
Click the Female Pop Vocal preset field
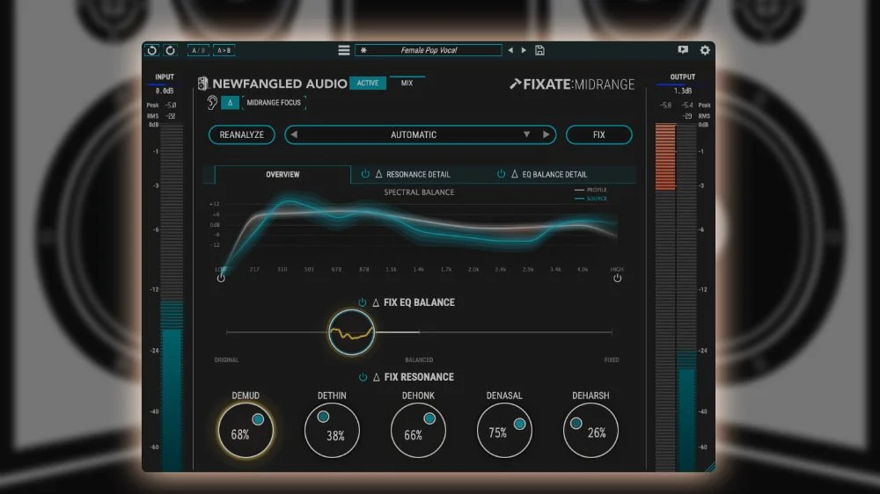point(429,50)
